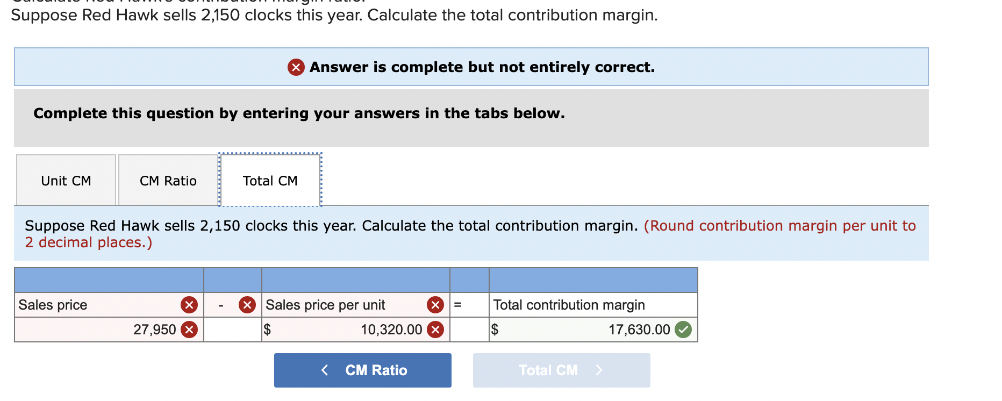Switch to the Unit CM tab
Viewport: 1002px width, 401px height.
pos(65,180)
